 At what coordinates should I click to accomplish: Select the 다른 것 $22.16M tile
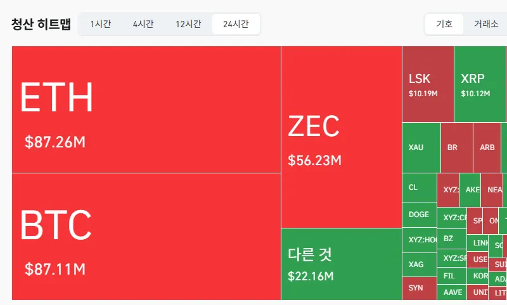(x=342, y=264)
